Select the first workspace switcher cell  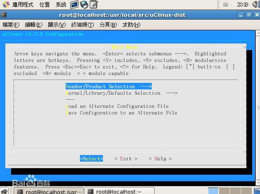(x=213, y=191)
